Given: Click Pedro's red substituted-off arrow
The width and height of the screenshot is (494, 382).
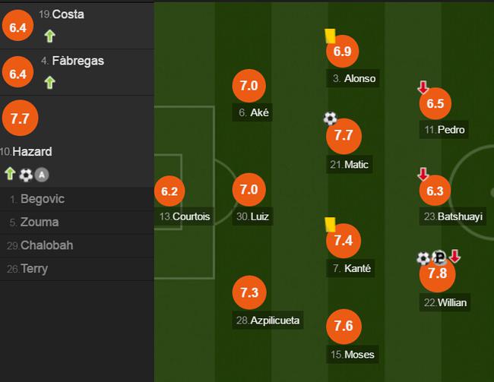Looking at the screenshot, I should (423, 87).
